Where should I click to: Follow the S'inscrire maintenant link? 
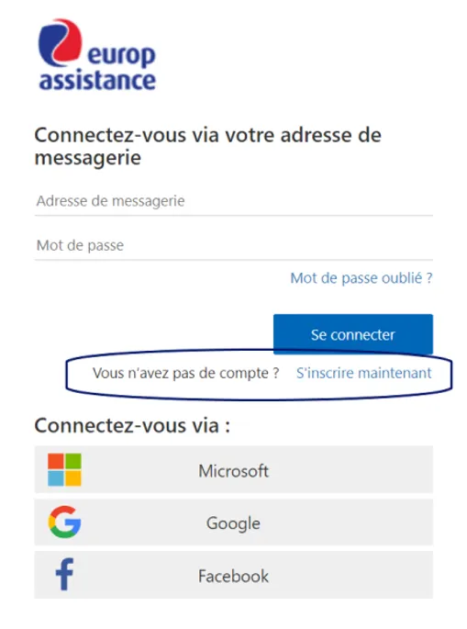(364, 373)
